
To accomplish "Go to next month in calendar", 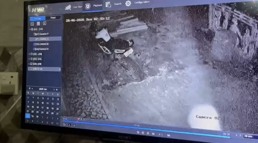I will pos(54,90).
